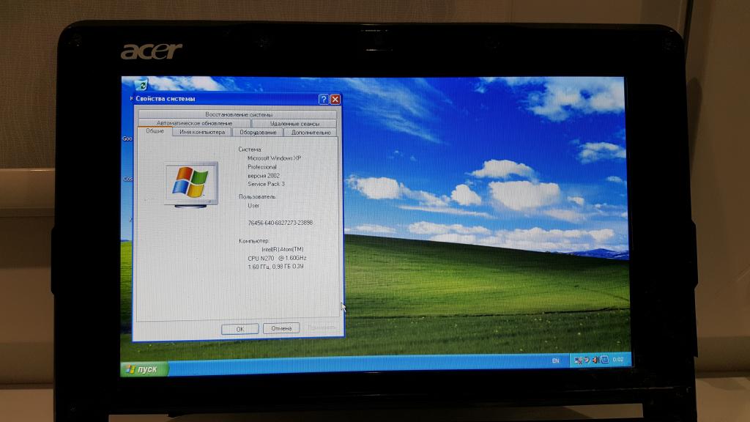
Task: Click the taskbar clock showing 0:02
Action: [618, 359]
